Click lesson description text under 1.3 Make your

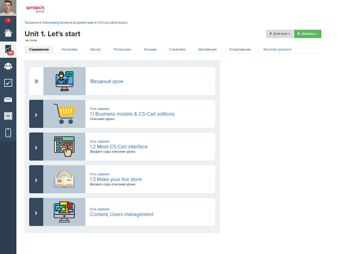point(113,185)
